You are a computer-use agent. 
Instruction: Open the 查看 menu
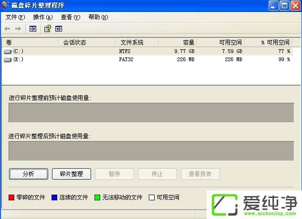pos(70,17)
